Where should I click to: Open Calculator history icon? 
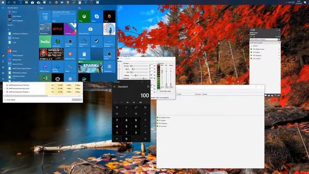(x=148, y=87)
